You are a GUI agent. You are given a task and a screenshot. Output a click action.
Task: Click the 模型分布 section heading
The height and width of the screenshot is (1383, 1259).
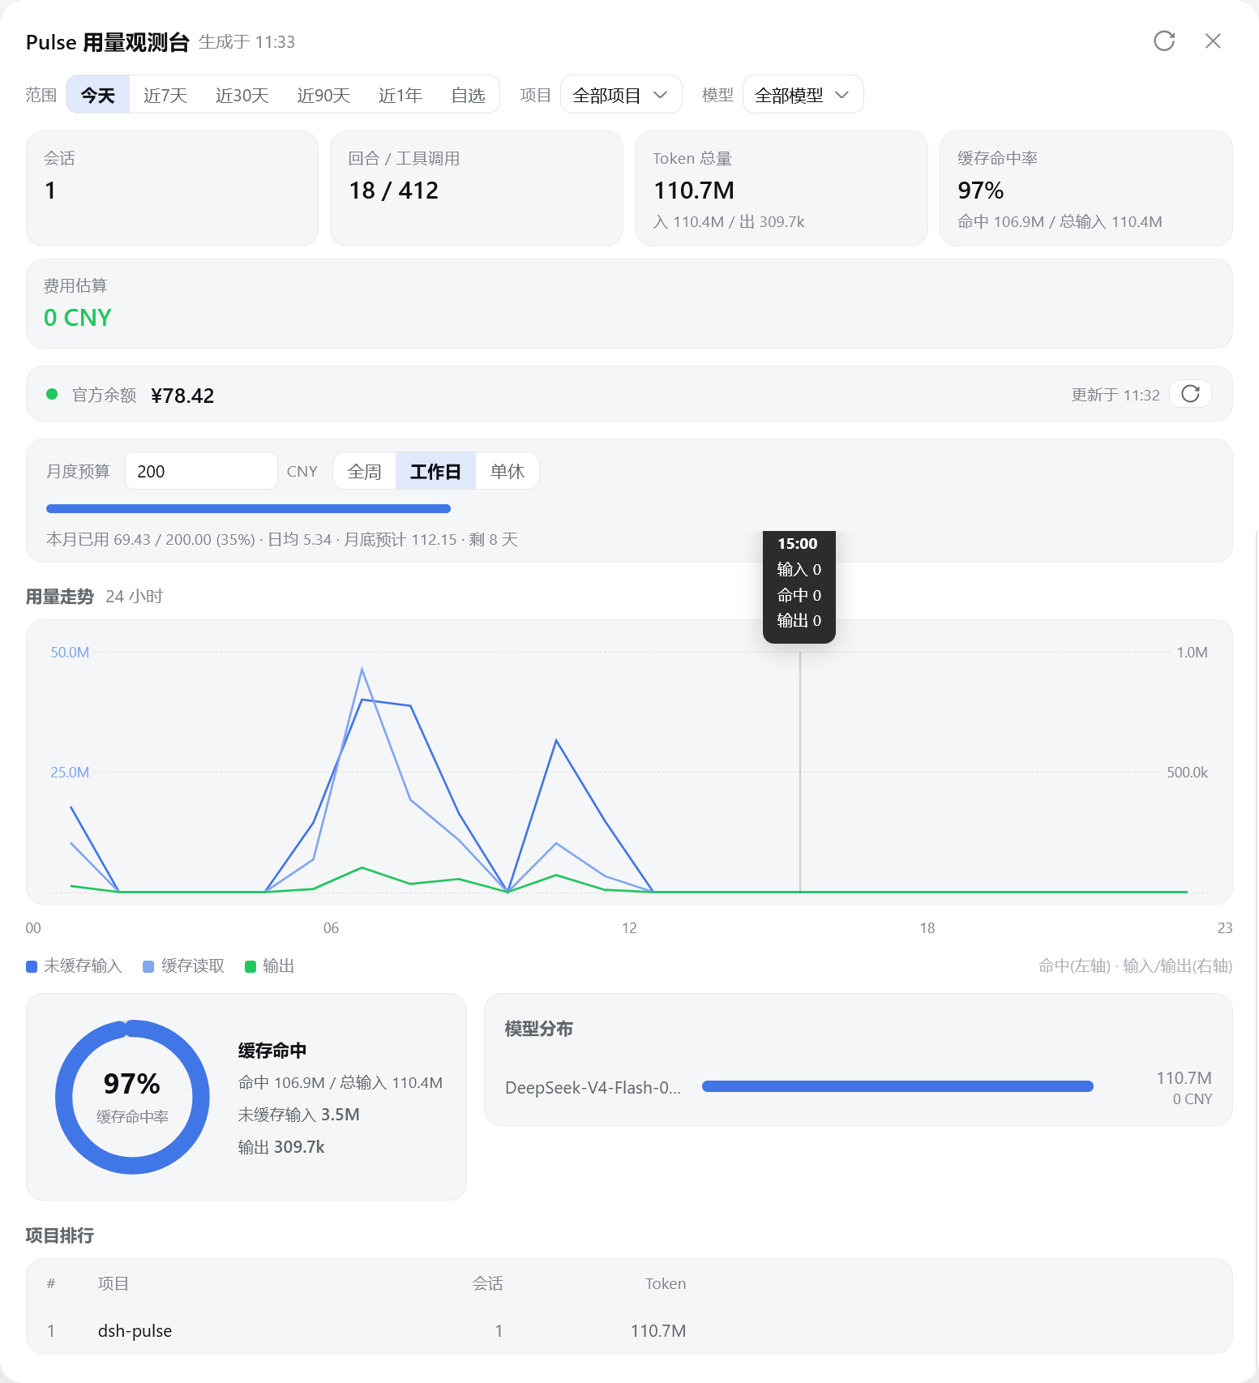pos(539,1029)
